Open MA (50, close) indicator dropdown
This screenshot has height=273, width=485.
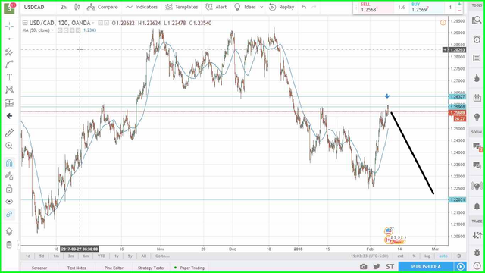tap(52, 30)
